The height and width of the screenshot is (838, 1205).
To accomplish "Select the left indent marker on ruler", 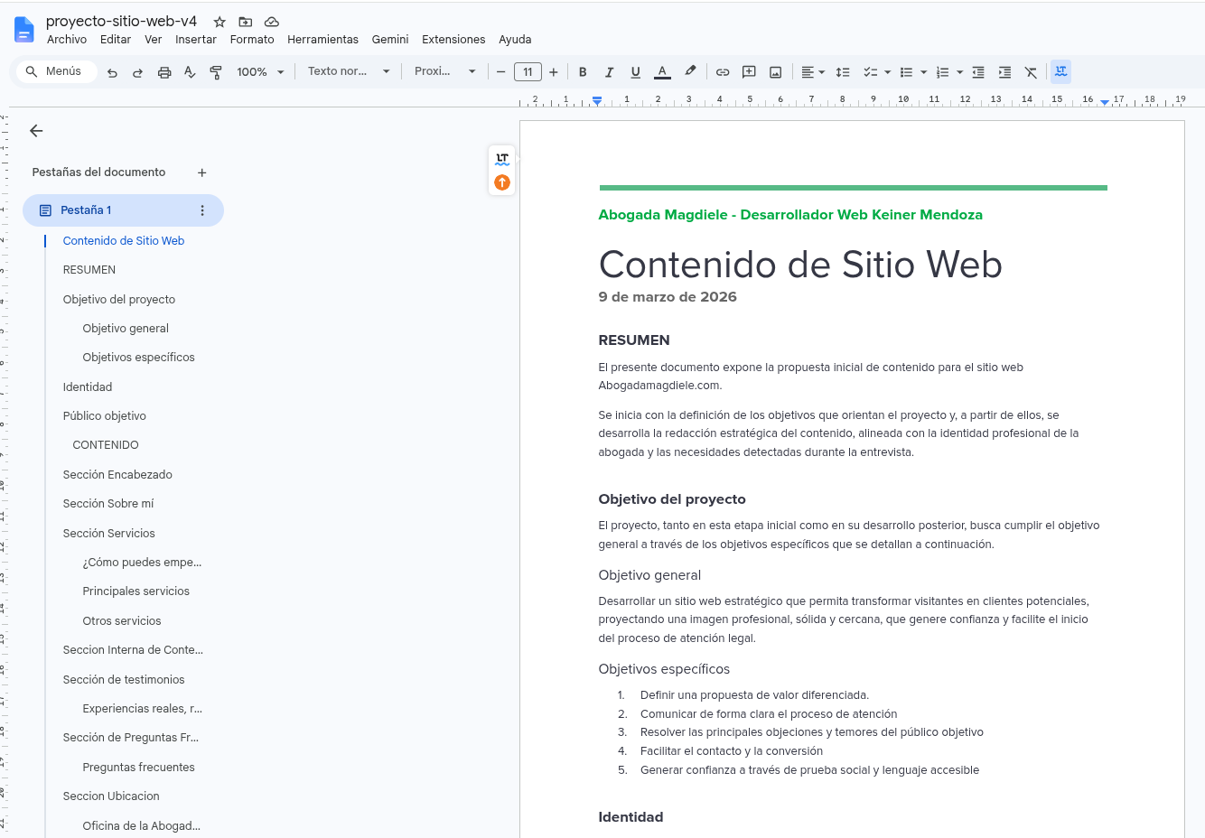I will click(597, 101).
